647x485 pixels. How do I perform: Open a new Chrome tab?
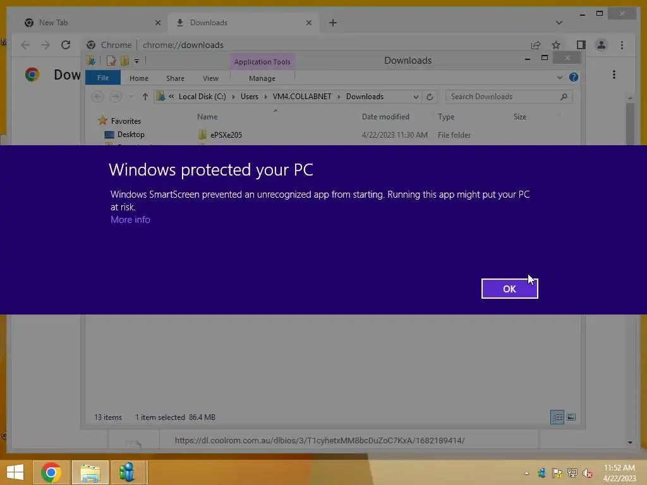click(333, 23)
